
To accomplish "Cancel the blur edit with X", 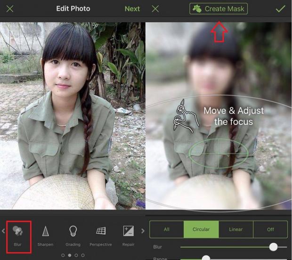I will pos(155,9).
